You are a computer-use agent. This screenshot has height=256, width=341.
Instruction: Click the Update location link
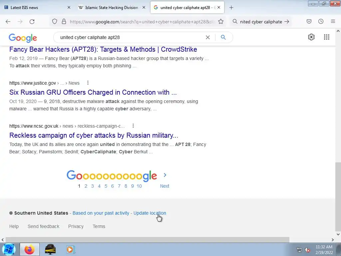[150, 213]
